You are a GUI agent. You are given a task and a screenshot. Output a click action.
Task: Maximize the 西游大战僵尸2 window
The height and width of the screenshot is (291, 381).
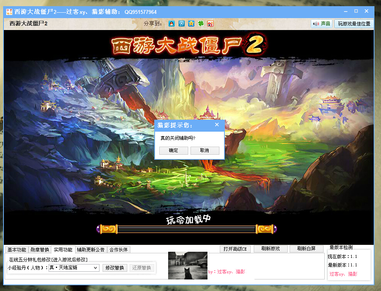(x=356, y=11)
